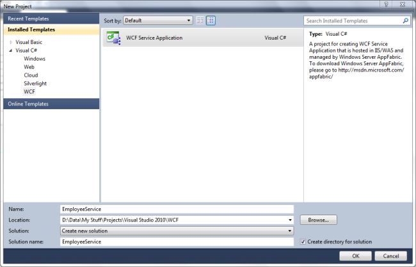Select Cloud under Visual C#
Screen dimensions: 416x267
coord(31,75)
